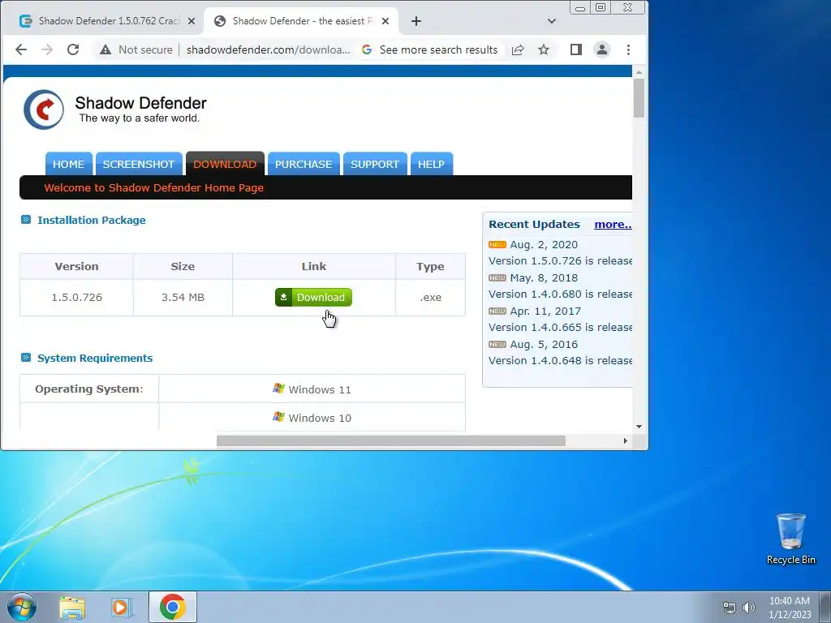The width and height of the screenshot is (831, 623).
Task: Click the 3.54 MB size cell
Action: (x=183, y=297)
